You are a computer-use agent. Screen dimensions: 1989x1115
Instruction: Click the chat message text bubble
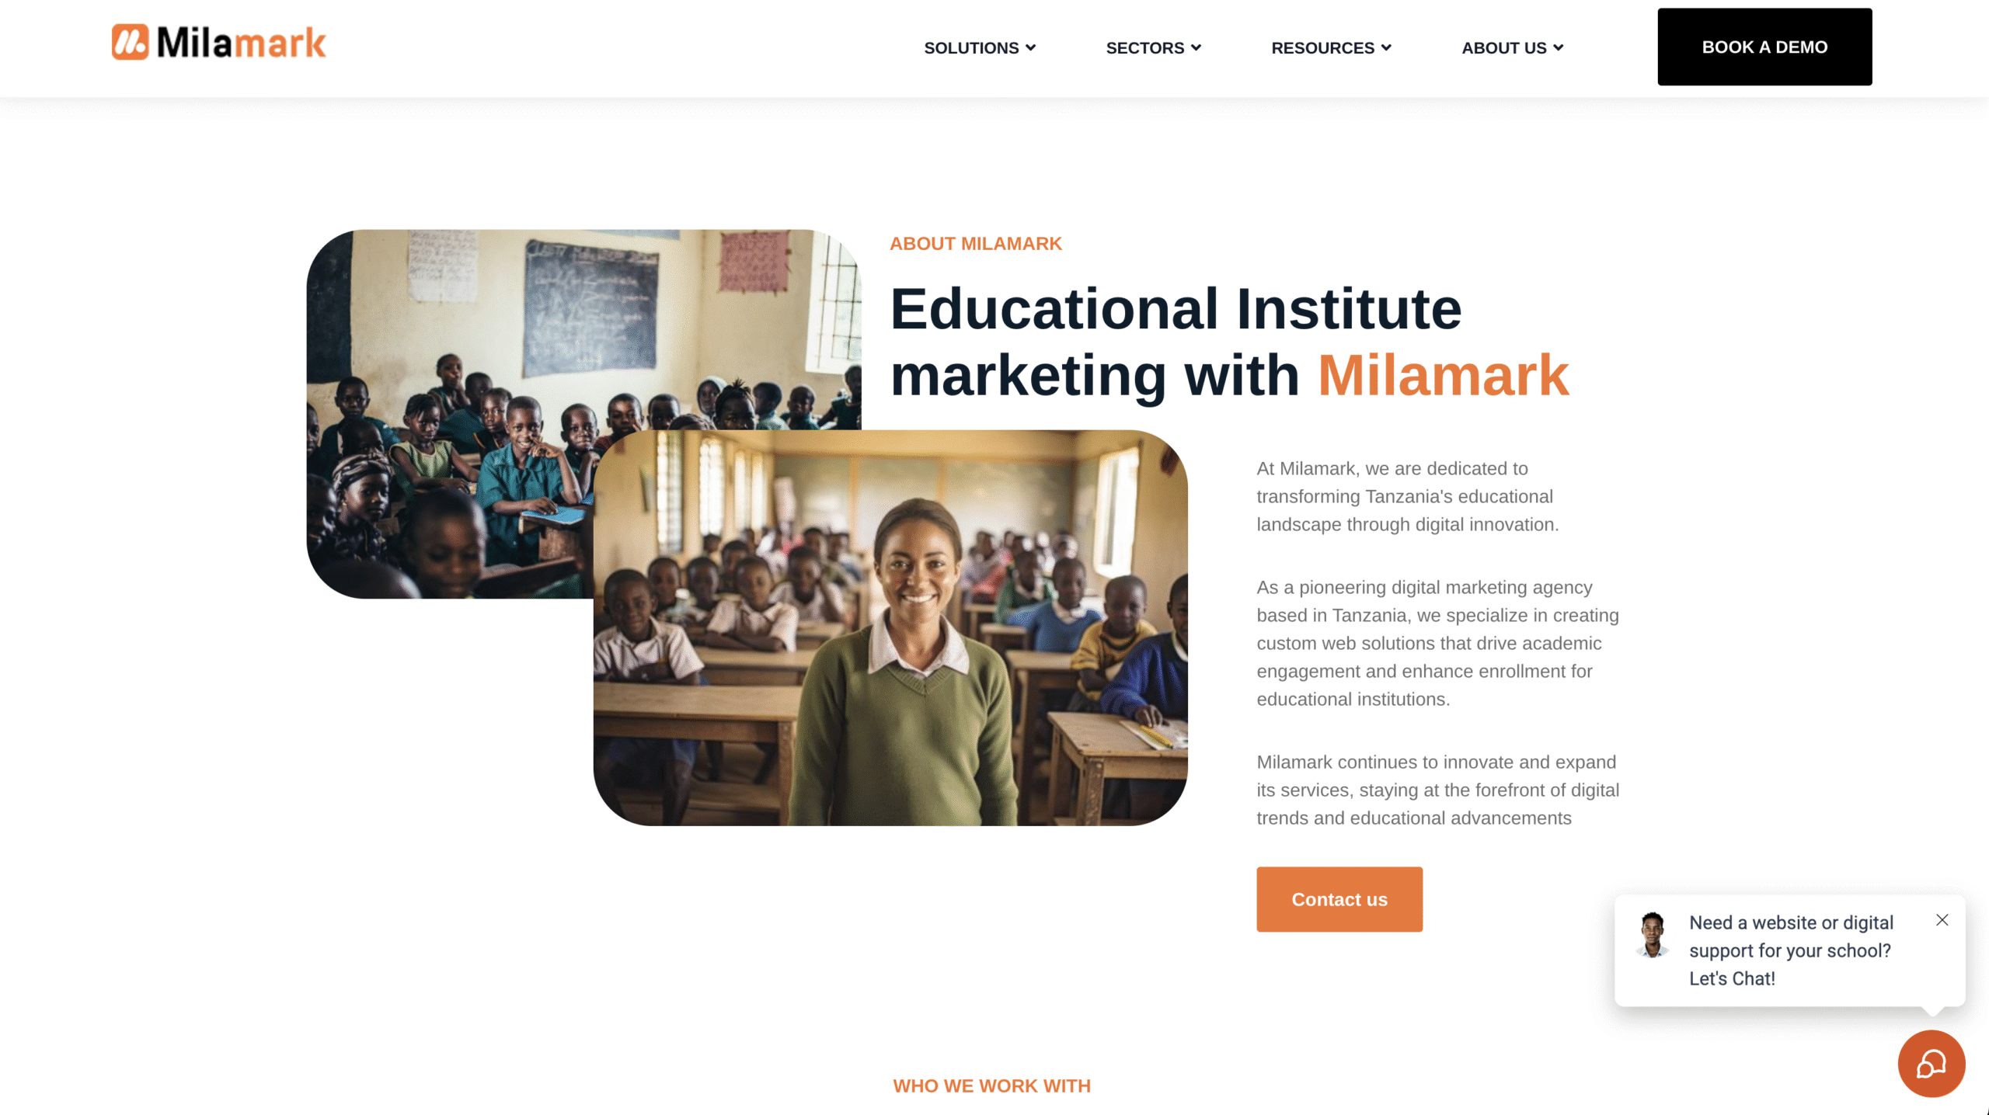click(x=1790, y=950)
